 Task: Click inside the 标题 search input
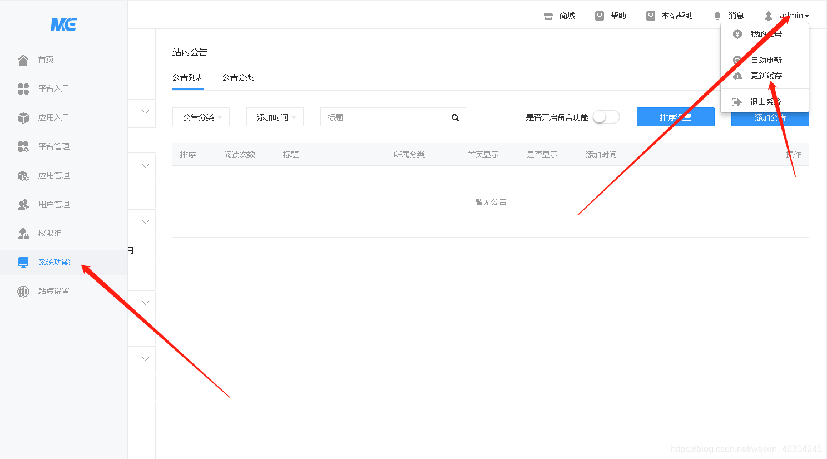(x=384, y=117)
